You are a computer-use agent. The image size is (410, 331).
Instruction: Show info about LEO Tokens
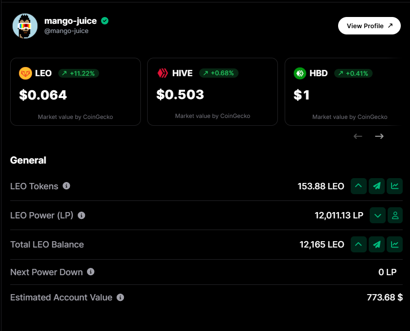click(67, 186)
